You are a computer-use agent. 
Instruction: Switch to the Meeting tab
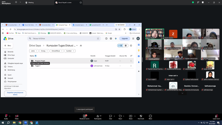tap(29, 2)
